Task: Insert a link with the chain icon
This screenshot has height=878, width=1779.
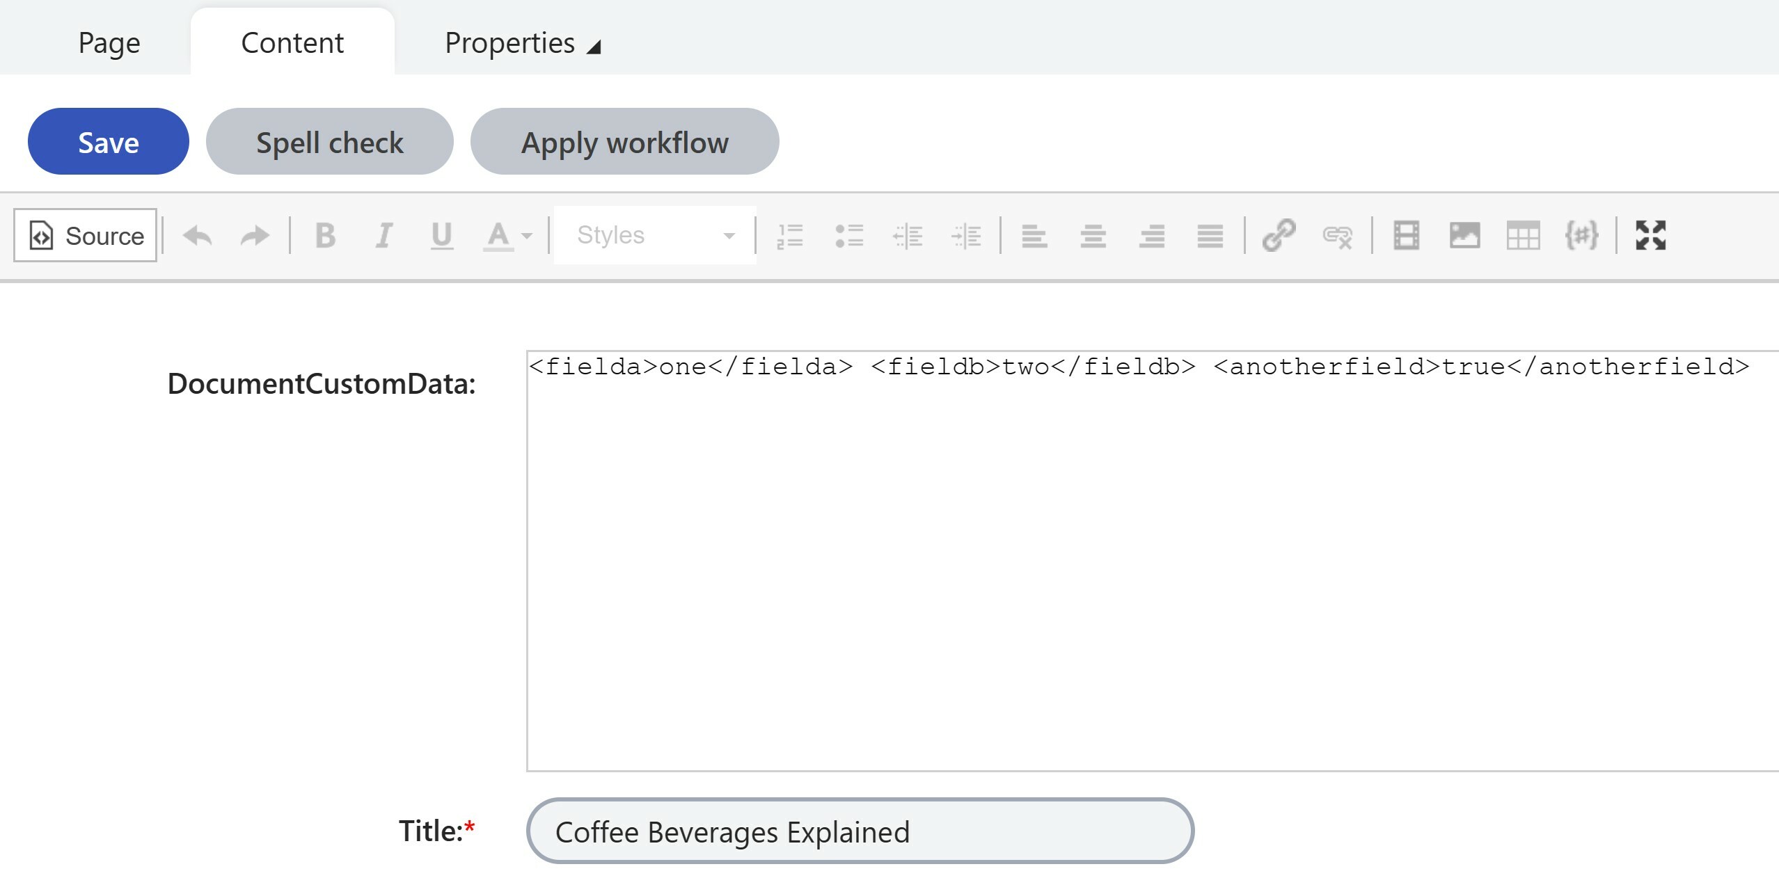Action: click(1279, 235)
